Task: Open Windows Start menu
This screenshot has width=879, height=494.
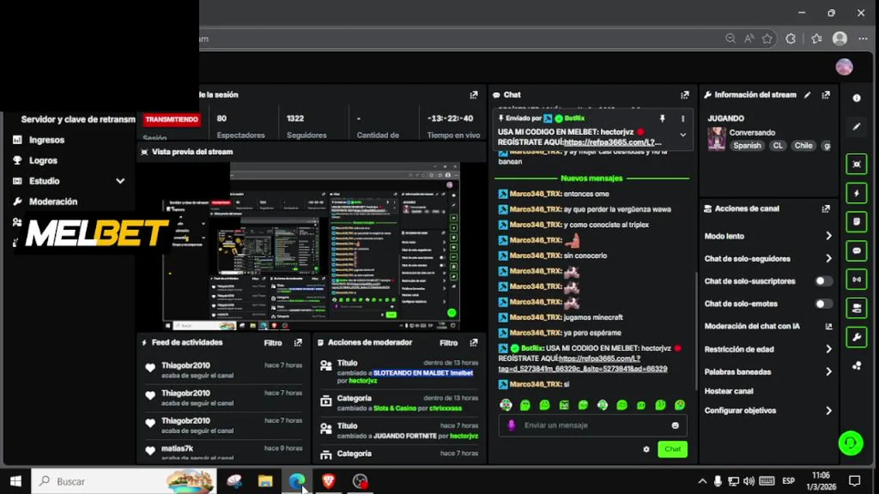Action: pos(15,482)
